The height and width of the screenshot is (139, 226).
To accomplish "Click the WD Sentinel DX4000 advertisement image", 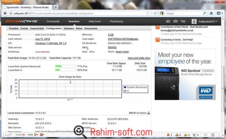I will click(x=185, y=74).
